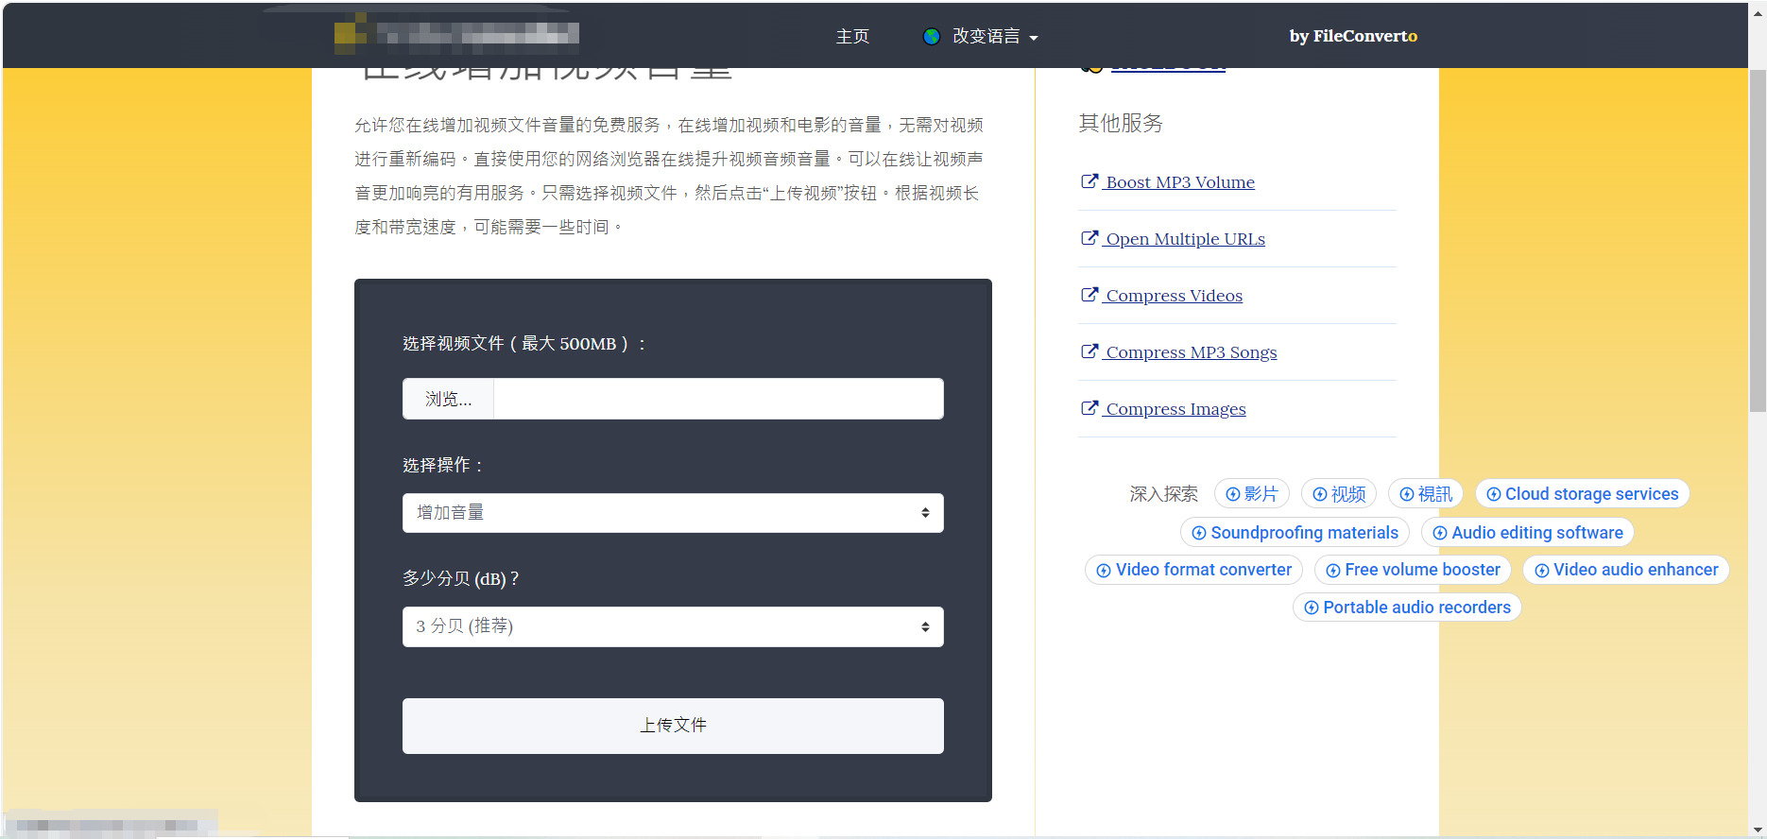Open the 增加音量 operation dropdown
The width and height of the screenshot is (1767, 839).
point(673,513)
